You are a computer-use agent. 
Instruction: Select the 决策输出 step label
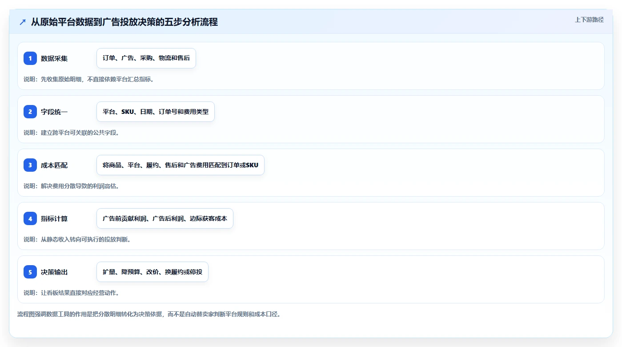pos(54,272)
